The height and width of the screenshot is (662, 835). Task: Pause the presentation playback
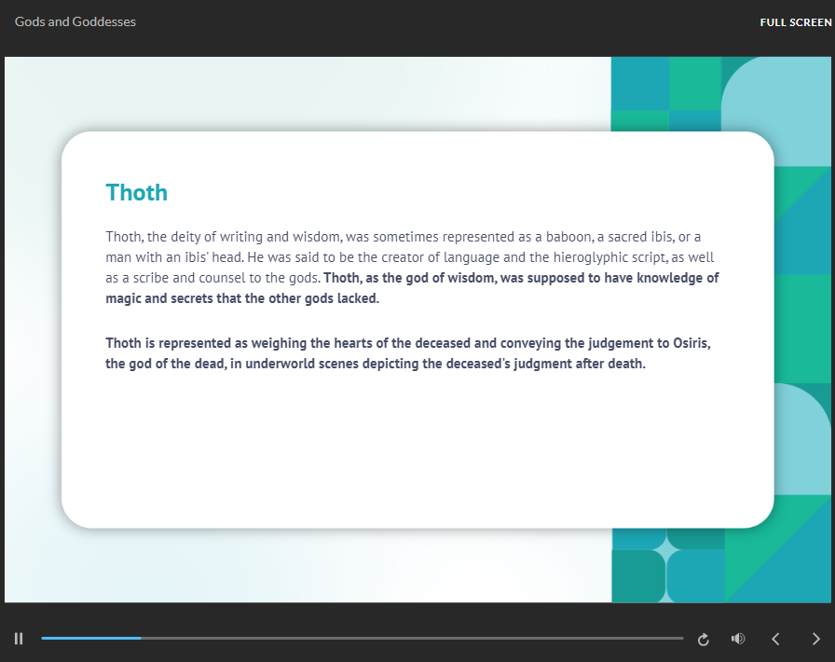click(x=19, y=639)
